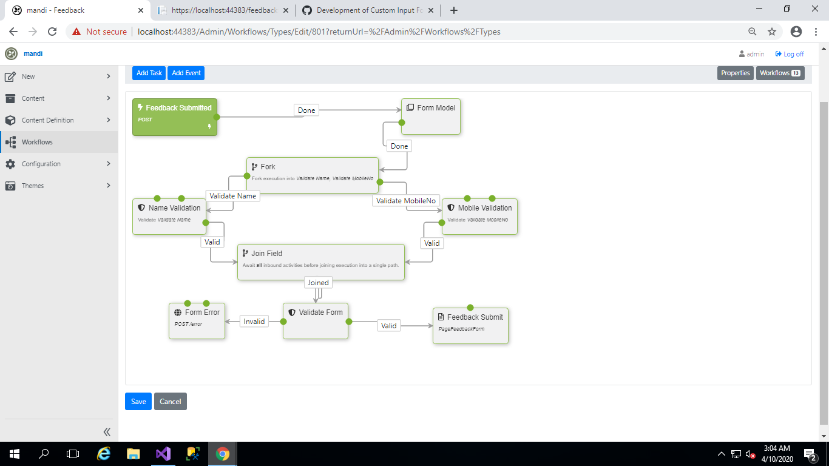Click the Save button
The height and width of the screenshot is (466, 829).
(138, 401)
